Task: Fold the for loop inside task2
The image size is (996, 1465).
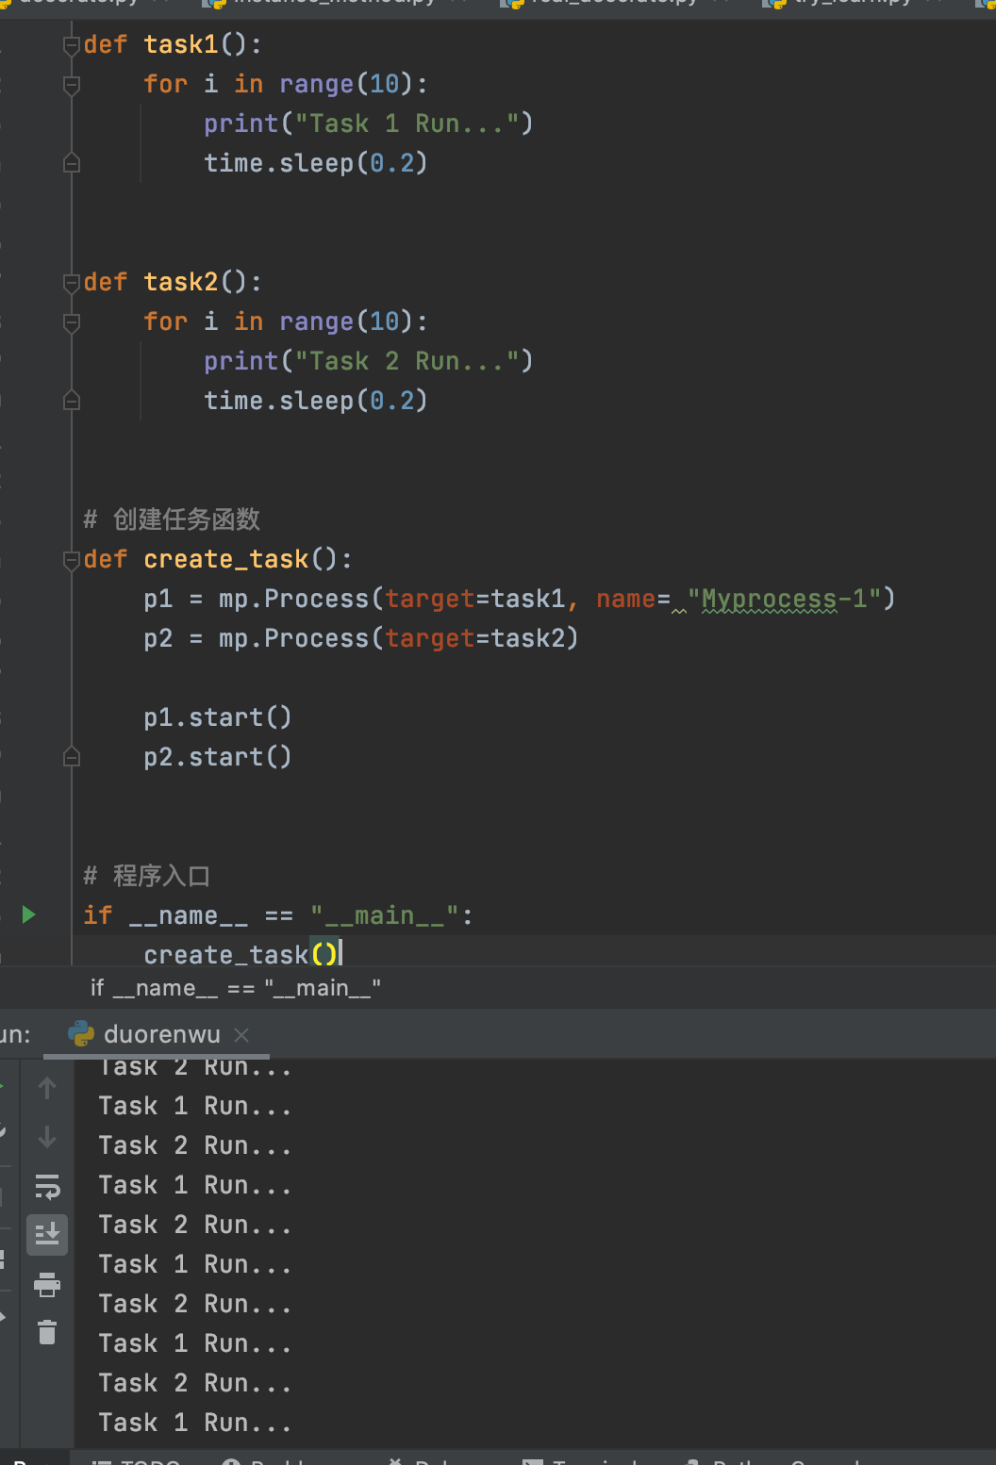Action: [72, 322]
